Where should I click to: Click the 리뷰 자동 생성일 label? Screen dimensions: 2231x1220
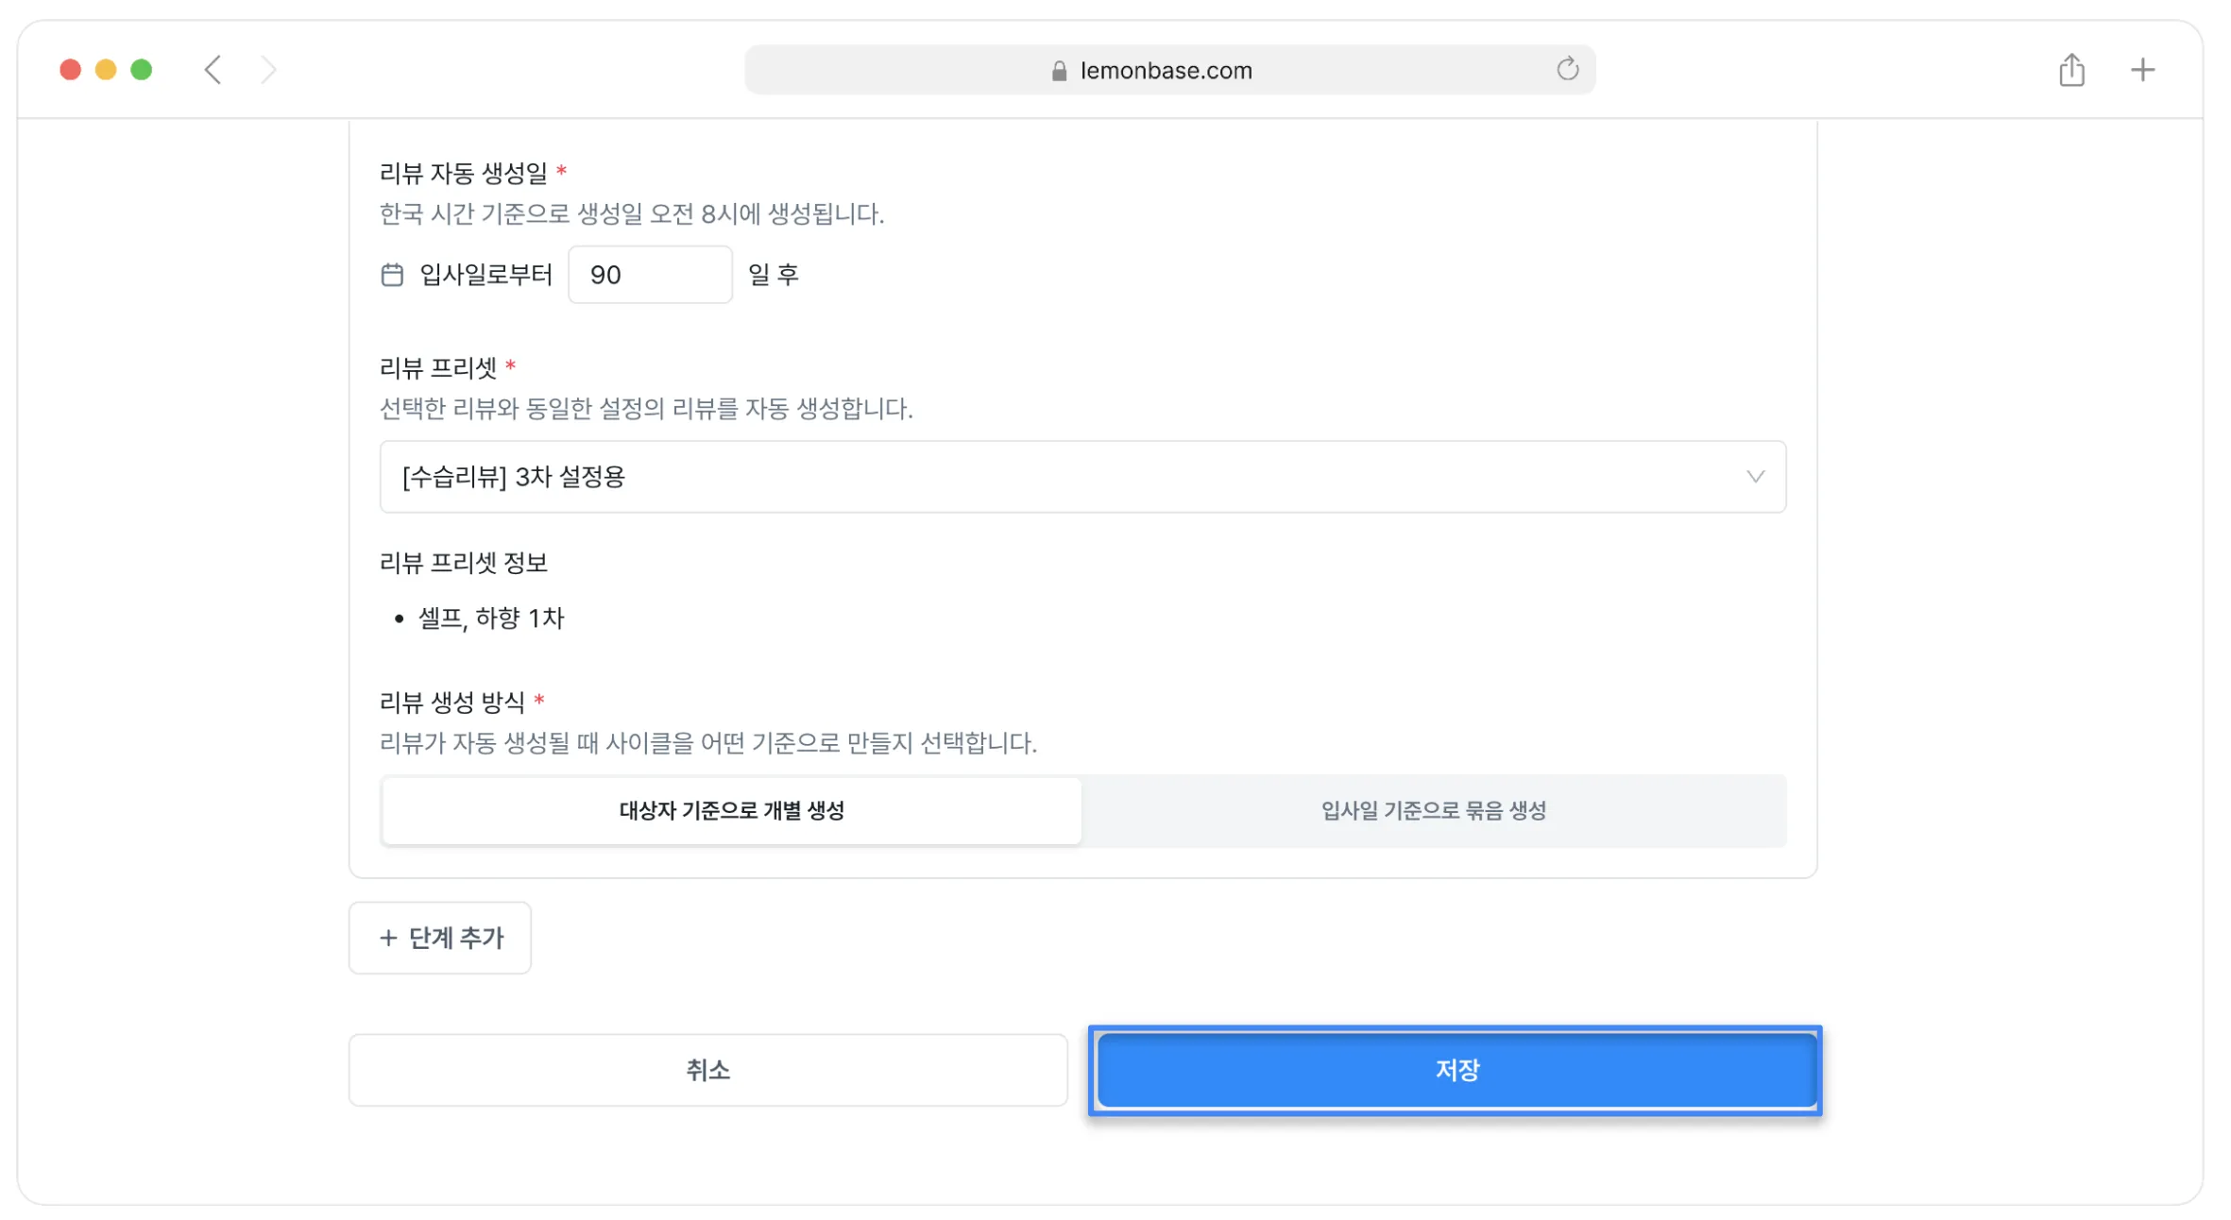463,173
